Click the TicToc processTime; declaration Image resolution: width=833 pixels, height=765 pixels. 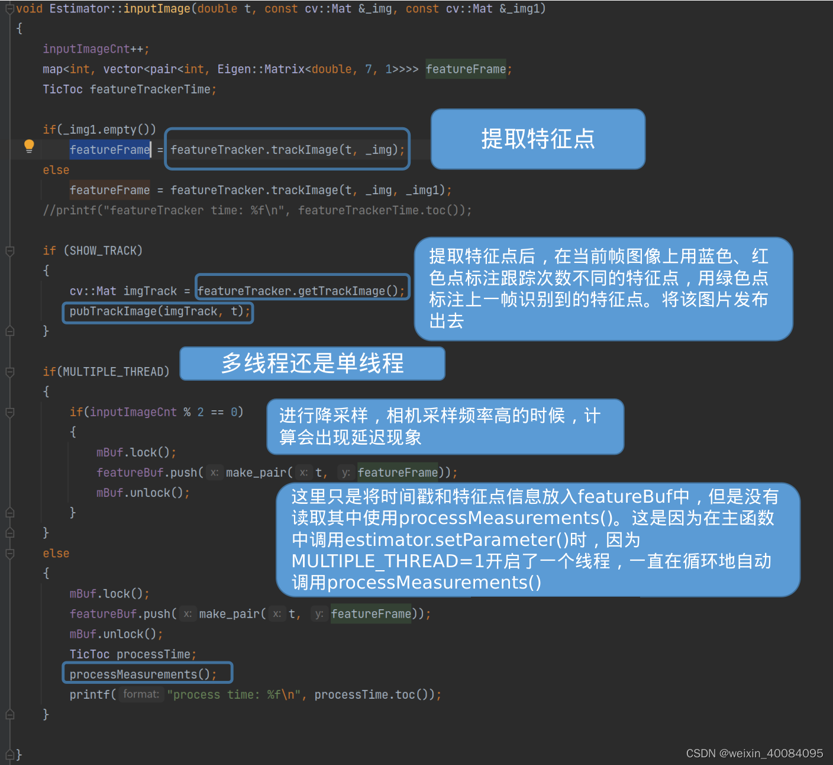pyautogui.click(x=133, y=654)
